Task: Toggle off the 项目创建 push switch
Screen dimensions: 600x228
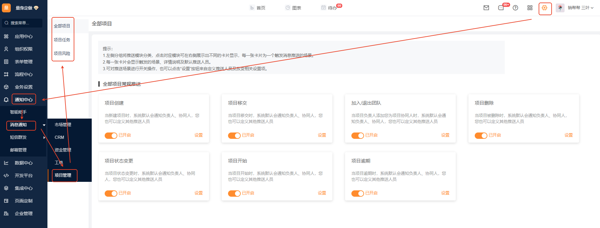Action: 111,135
